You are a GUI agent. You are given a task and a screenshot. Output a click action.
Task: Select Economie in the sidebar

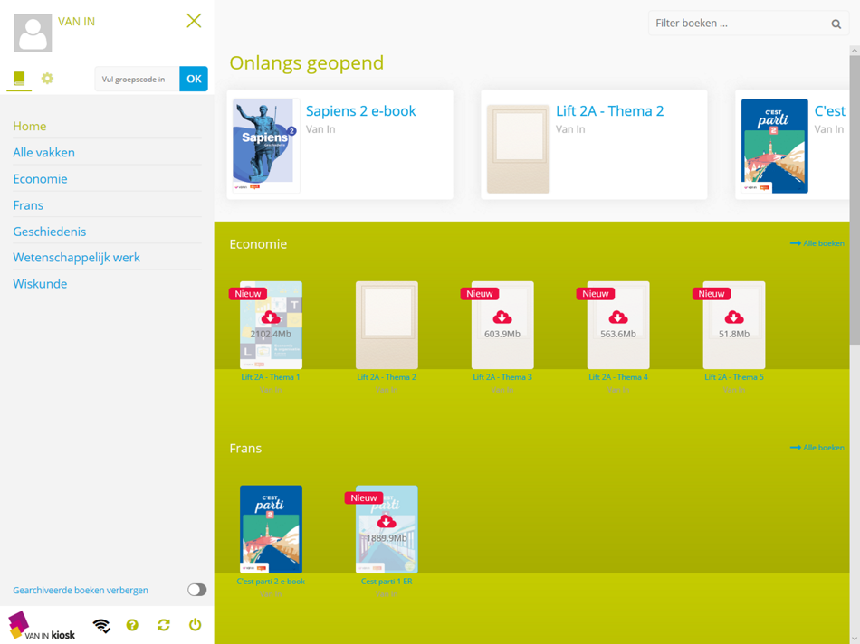point(40,179)
